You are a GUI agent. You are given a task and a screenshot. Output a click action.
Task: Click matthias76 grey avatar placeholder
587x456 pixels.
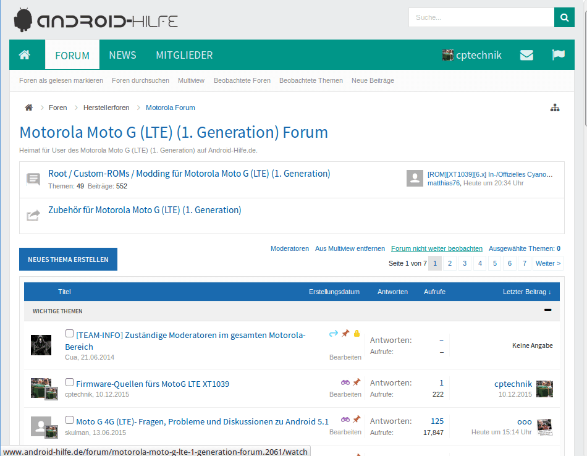click(x=415, y=178)
